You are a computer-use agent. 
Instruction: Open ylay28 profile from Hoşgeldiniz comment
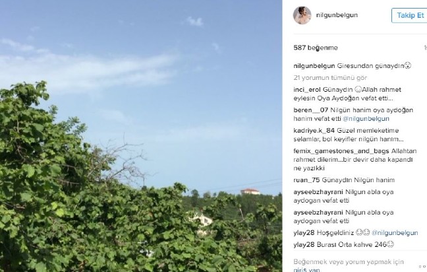click(x=304, y=232)
